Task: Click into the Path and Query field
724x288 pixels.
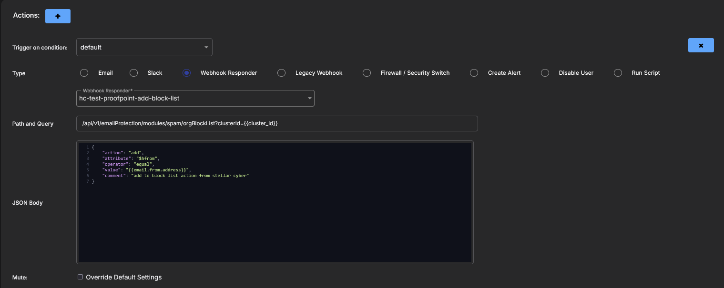Action: [276, 123]
